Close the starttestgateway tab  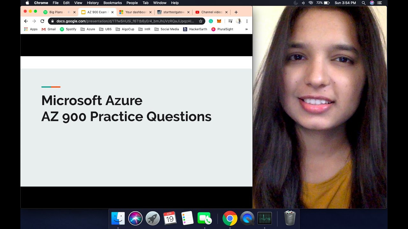tap(188, 12)
